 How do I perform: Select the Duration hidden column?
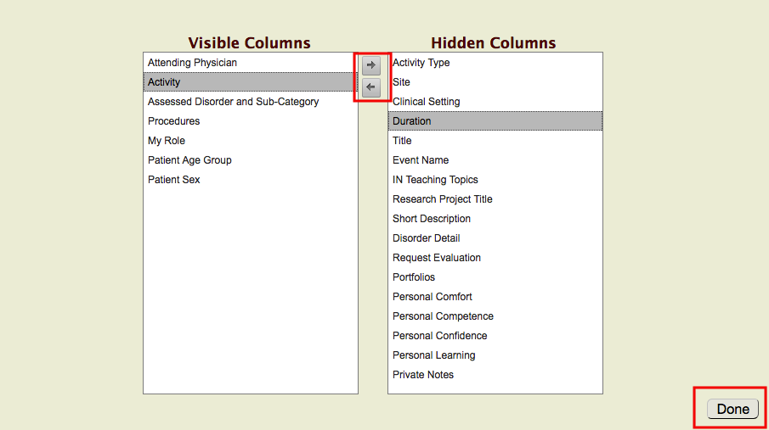tap(495, 121)
